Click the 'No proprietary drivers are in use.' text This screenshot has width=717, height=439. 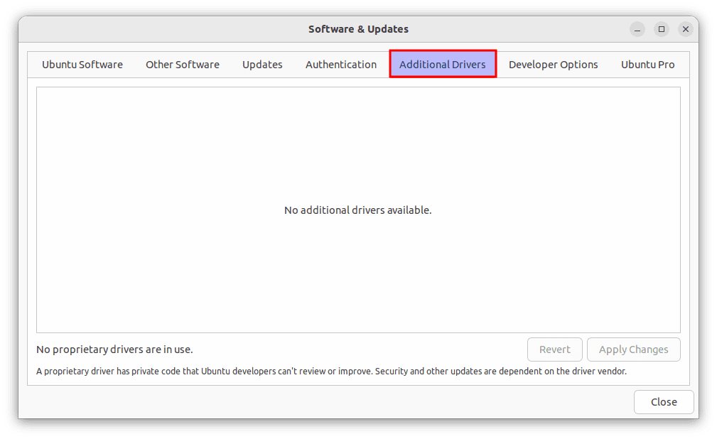pyautogui.click(x=115, y=349)
